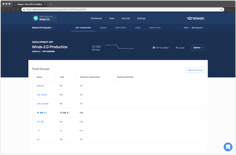The width and height of the screenshot is (236, 155).
Task: Go to Dashboard in top navigation
Action: coord(96,18)
